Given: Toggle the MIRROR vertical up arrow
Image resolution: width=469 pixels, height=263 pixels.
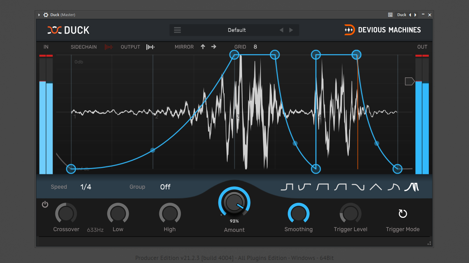Looking at the screenshot, I should 203,47.
